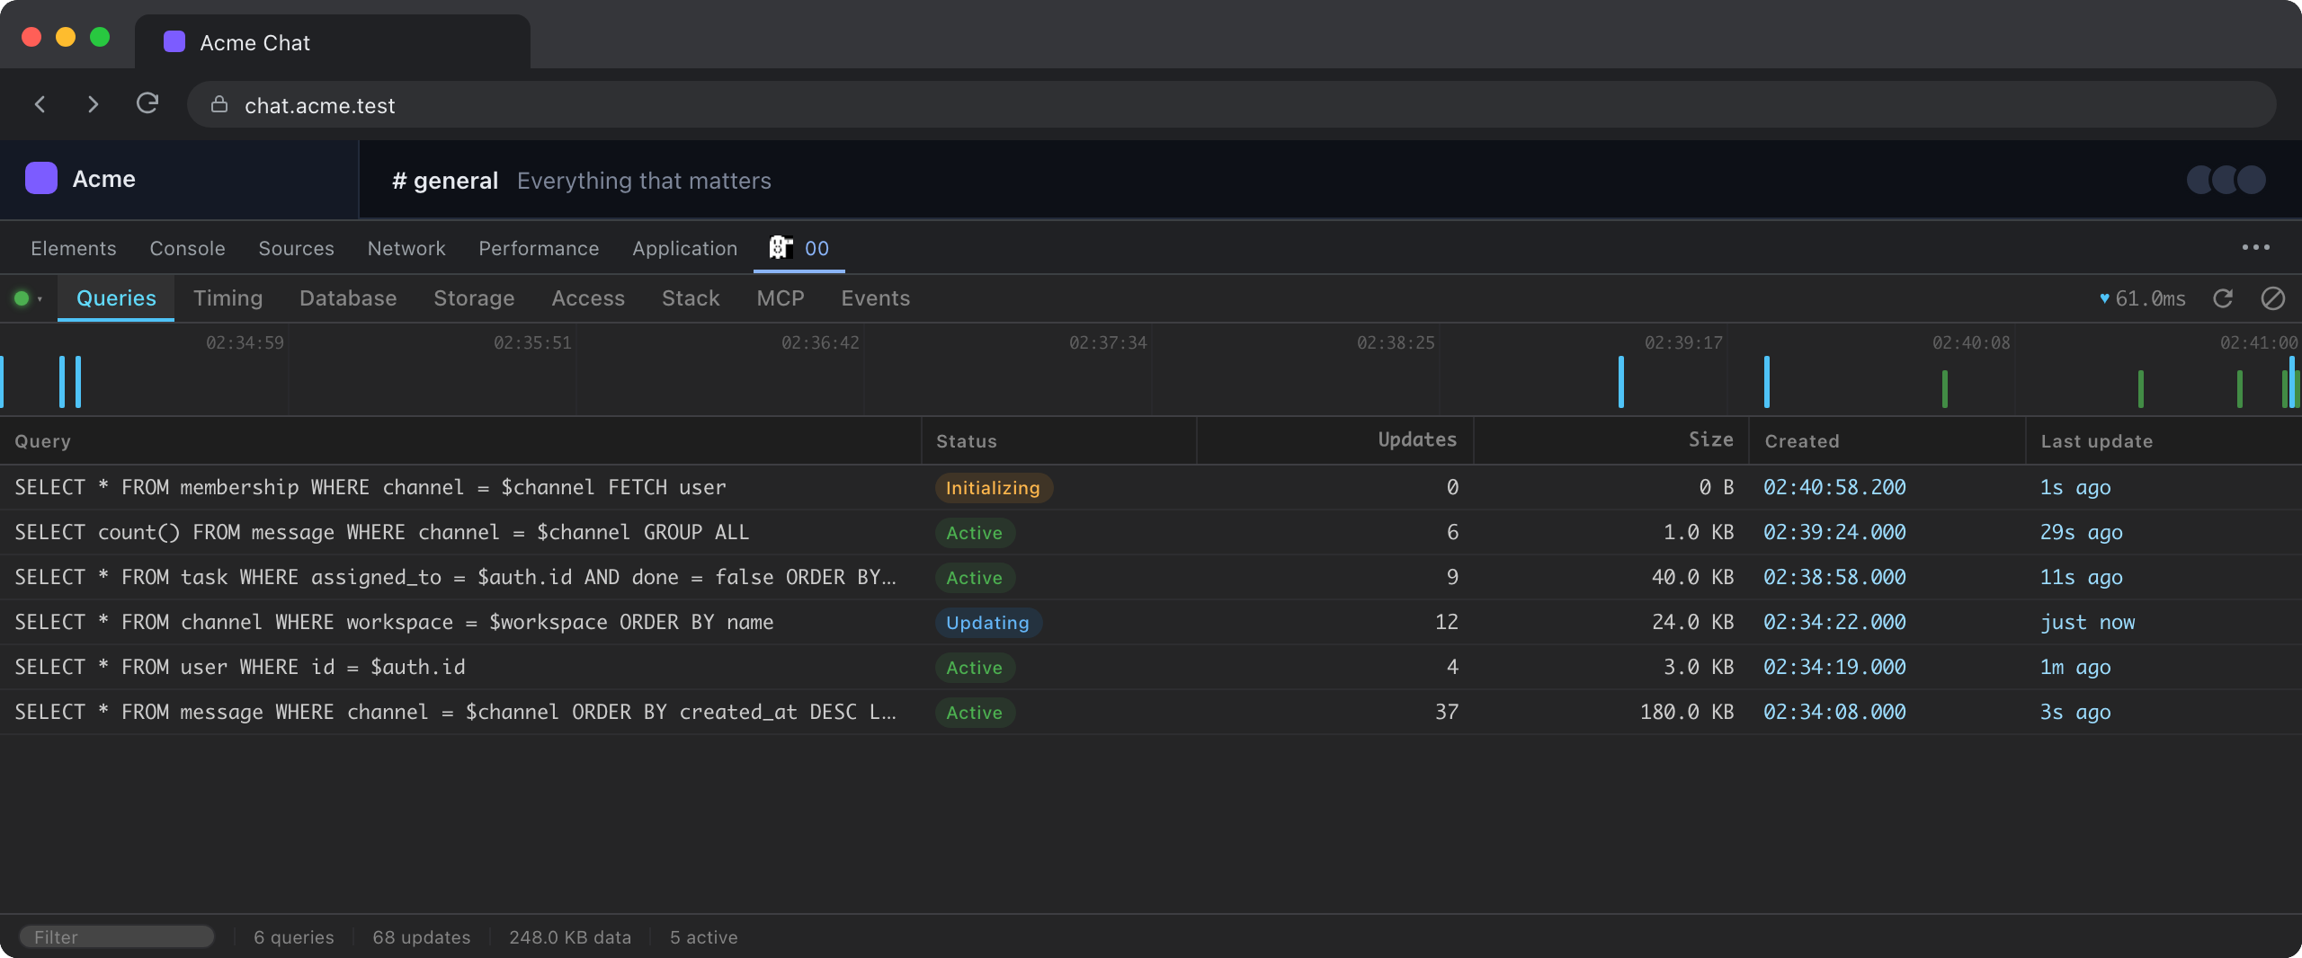Select the Storage sub-tab
Screen dimensions: 2302x958
(x=474, y=298)
